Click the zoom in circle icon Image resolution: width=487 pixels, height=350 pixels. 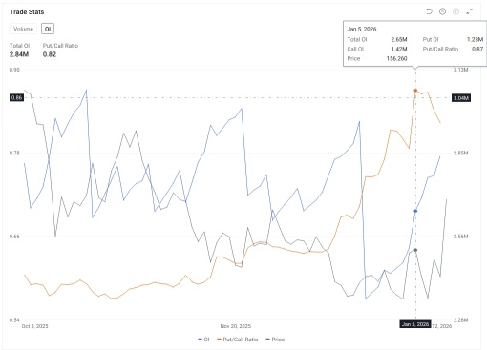coord(455,11)
